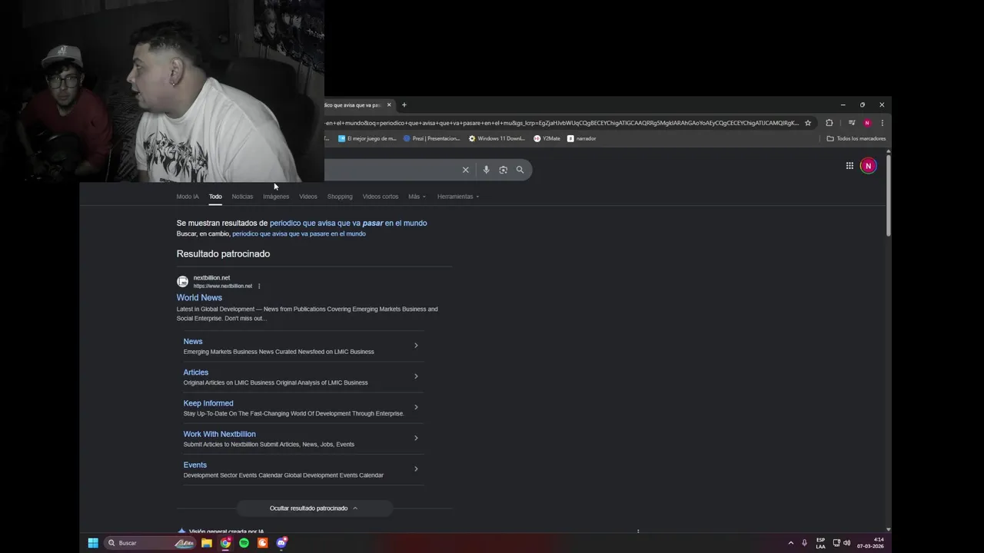Viewport: 984px width, 553px height.
Task: Select the Todo results tab
Action: tap(215, 197)
